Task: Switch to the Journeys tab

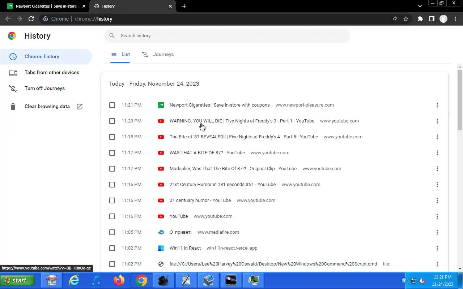Action: pyautogui.click(x=158, y=55)
